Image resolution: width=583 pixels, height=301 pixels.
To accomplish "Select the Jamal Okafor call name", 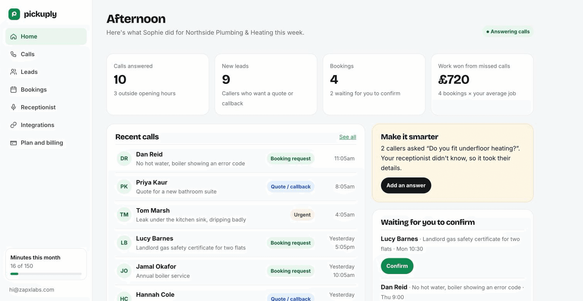I will click(156, 267).
